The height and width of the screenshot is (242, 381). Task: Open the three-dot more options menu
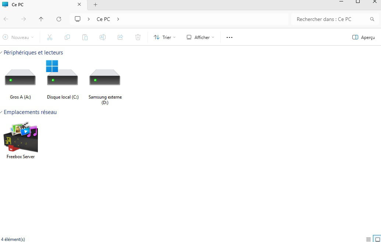[229, 38]
